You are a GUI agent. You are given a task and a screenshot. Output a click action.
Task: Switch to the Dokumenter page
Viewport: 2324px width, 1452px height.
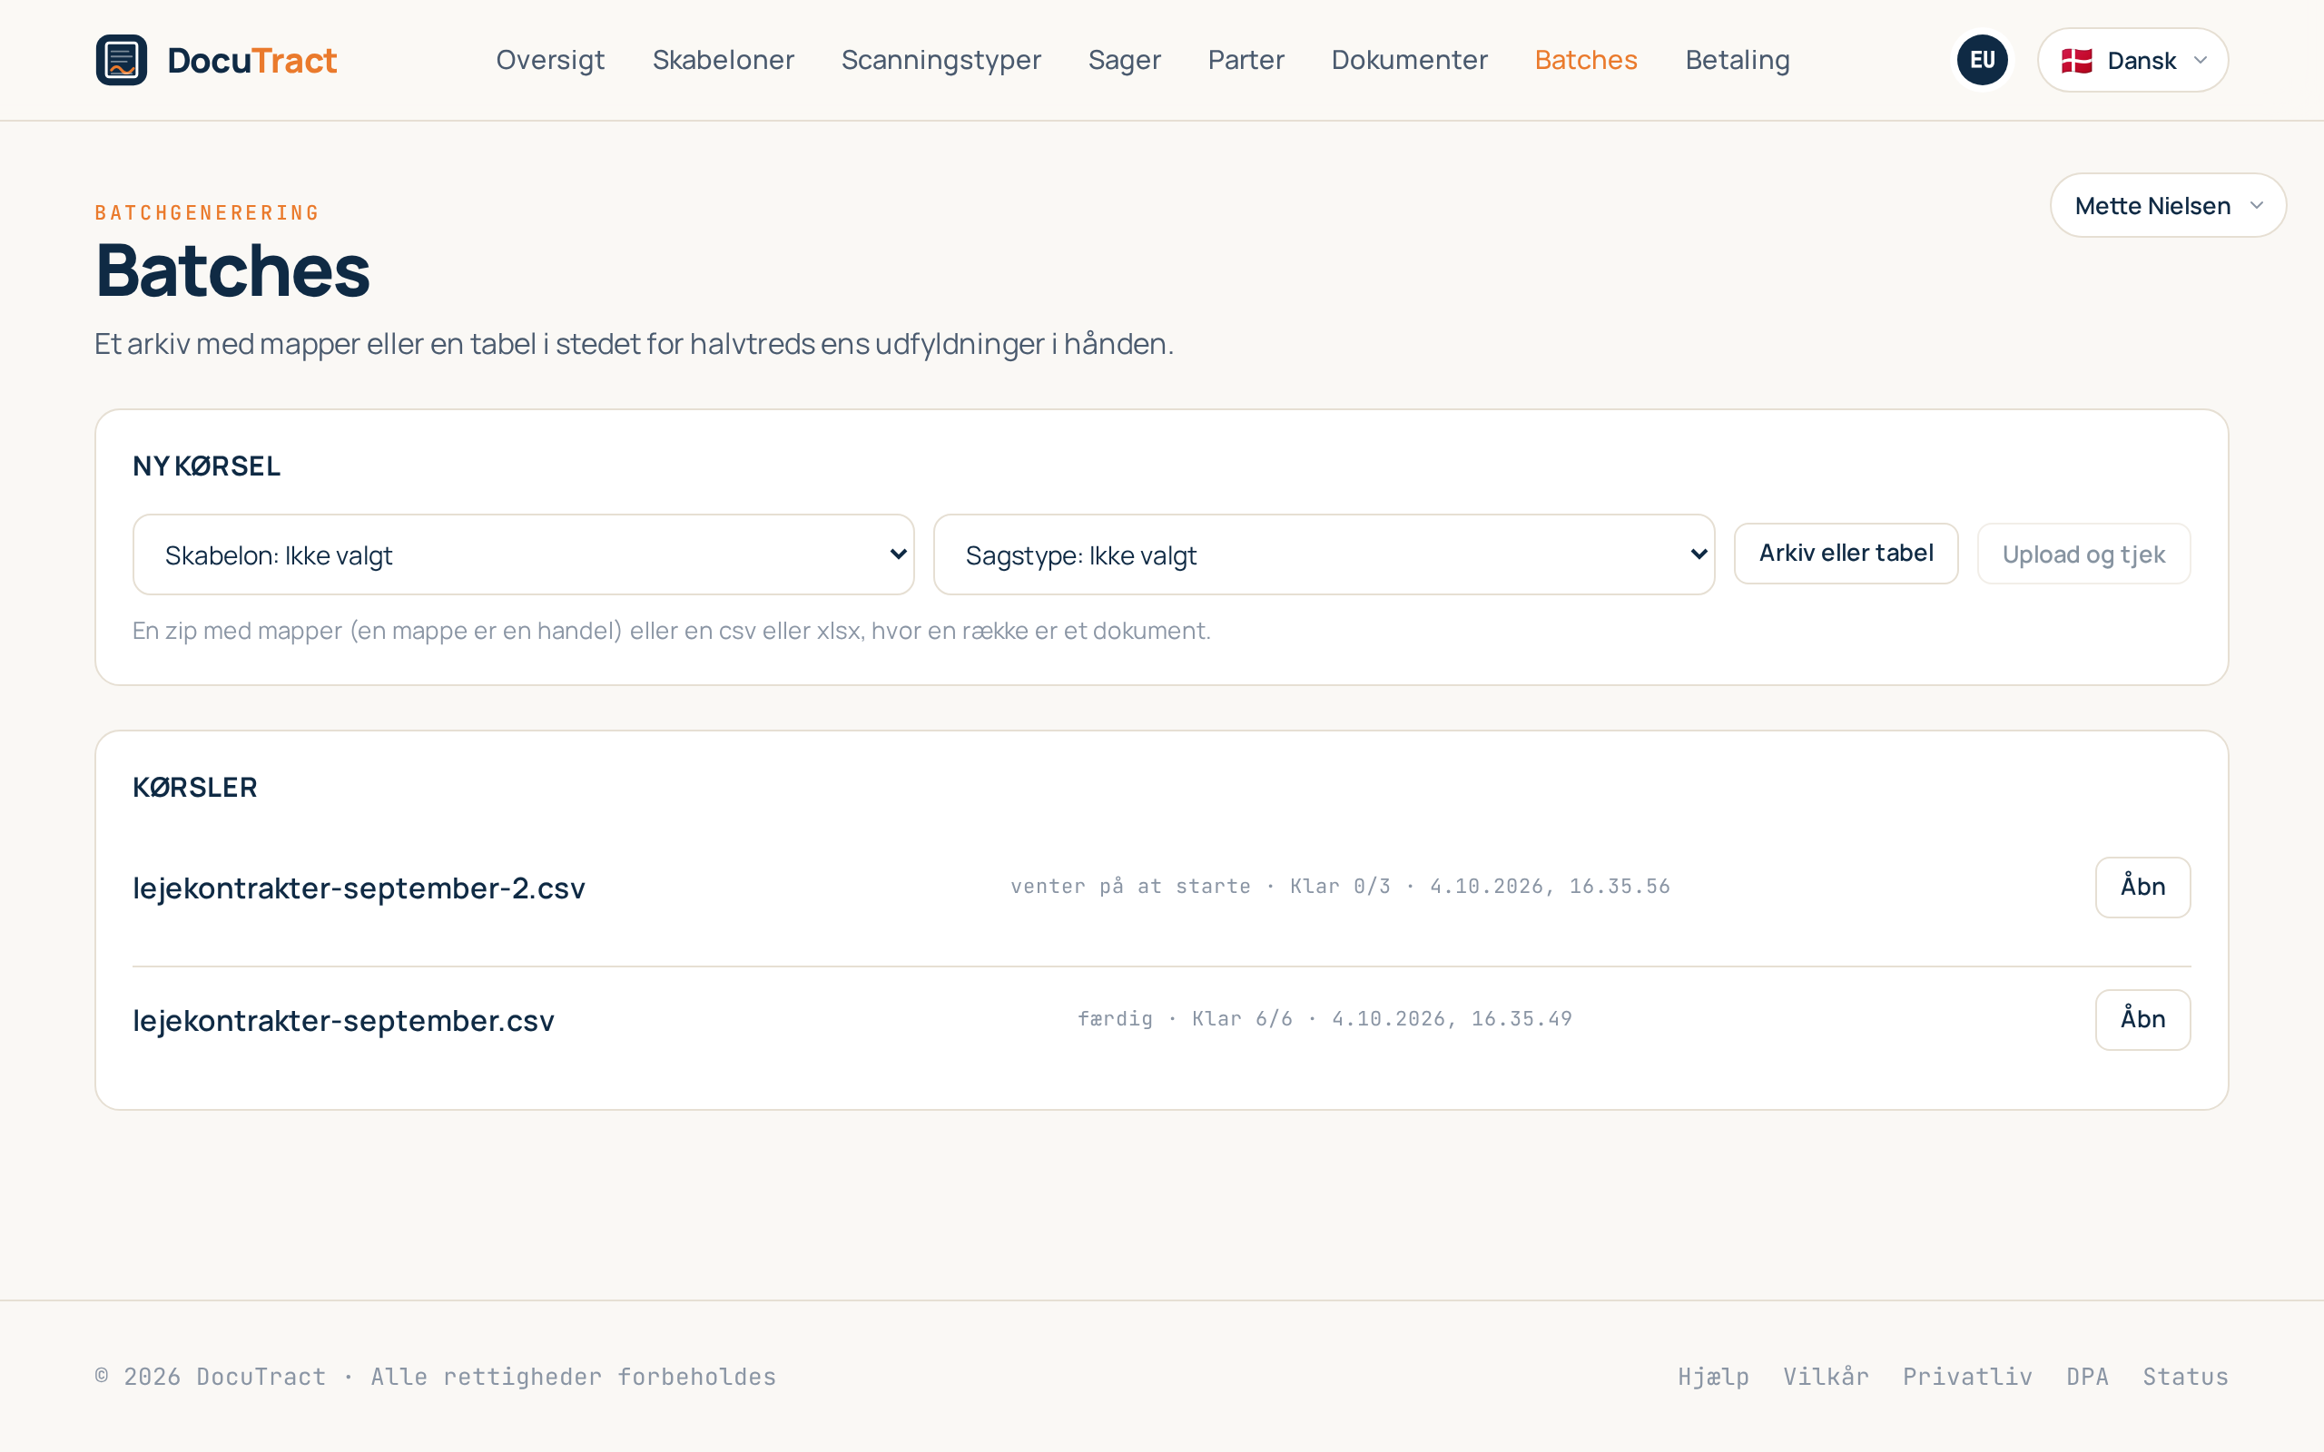[1409, 60]
